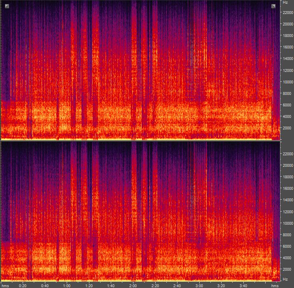Click 6000 on the upper channel frequency scale

tap(287, 105)
